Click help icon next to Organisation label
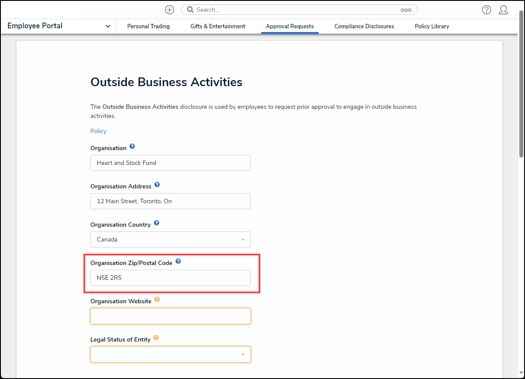 point(132,147)
